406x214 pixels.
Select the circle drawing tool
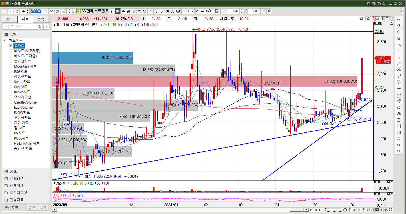pos(399,32)
